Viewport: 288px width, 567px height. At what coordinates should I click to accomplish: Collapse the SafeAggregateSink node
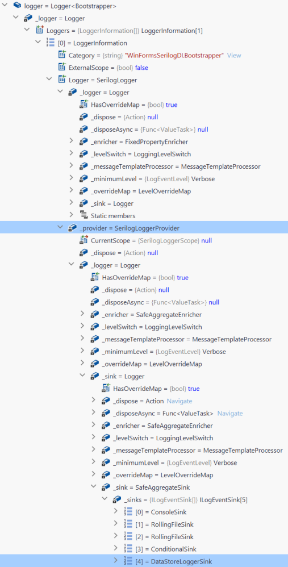pyautogui.click(x=93, y=487)
